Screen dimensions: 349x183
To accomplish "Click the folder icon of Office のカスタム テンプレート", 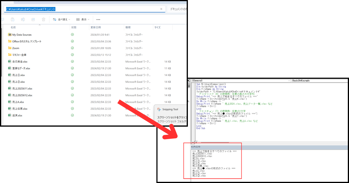I will (x=10, y=41).
